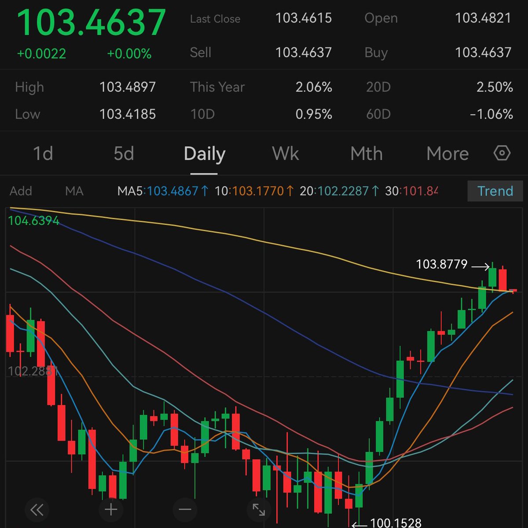Tap the 102.2881 axis label
The height and width of the screenshot is (528, 528).
pyautogui.click(x=33, y=371)
